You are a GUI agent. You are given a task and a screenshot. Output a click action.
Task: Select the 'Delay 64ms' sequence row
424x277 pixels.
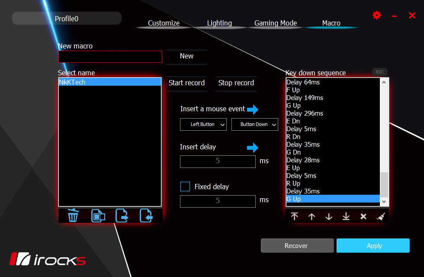[x=333, y=82]
